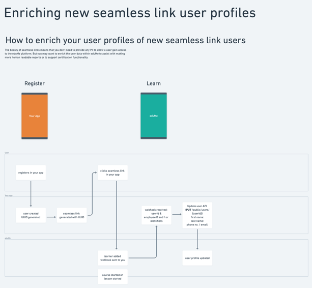Select the 'user created UUID generated' box
The width and height of the screenshot is (312, 288).
(31, 215)
